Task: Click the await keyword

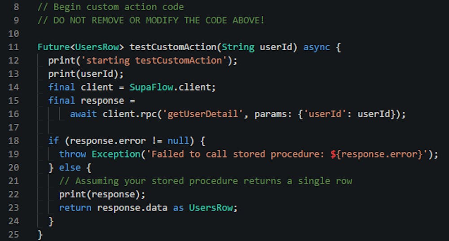Action: click(83, 114)
